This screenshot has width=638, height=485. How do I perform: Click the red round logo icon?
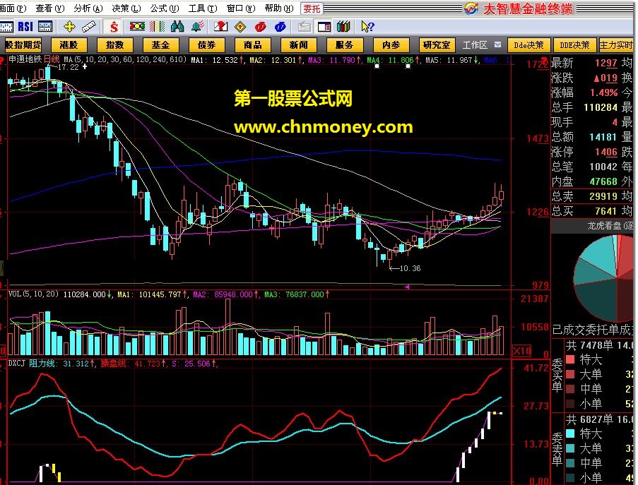[x=261, y=27]
